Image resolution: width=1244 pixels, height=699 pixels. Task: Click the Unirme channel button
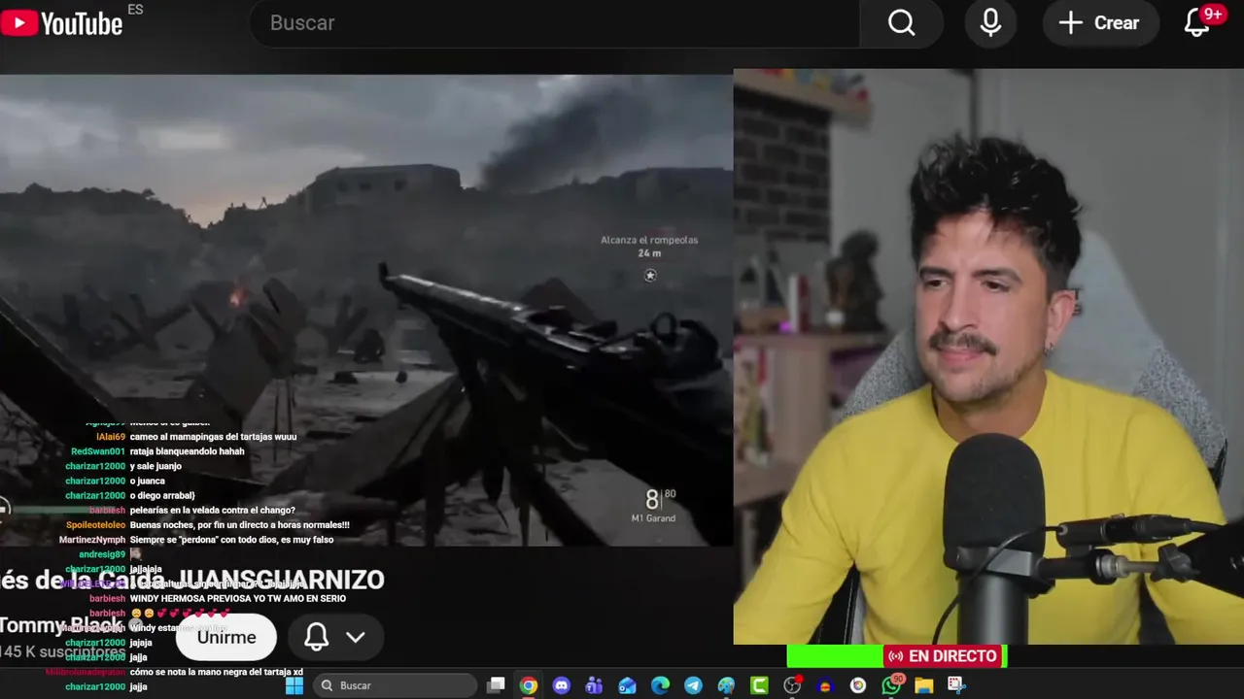pos(226,637)
